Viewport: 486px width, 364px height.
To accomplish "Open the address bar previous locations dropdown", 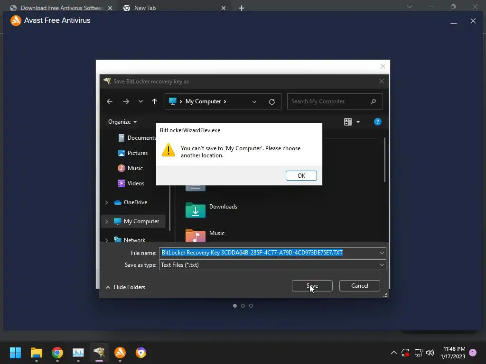I will tap(254, 101).
